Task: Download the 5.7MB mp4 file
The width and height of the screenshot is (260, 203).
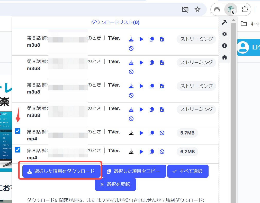Action: [x=131, y=133]
